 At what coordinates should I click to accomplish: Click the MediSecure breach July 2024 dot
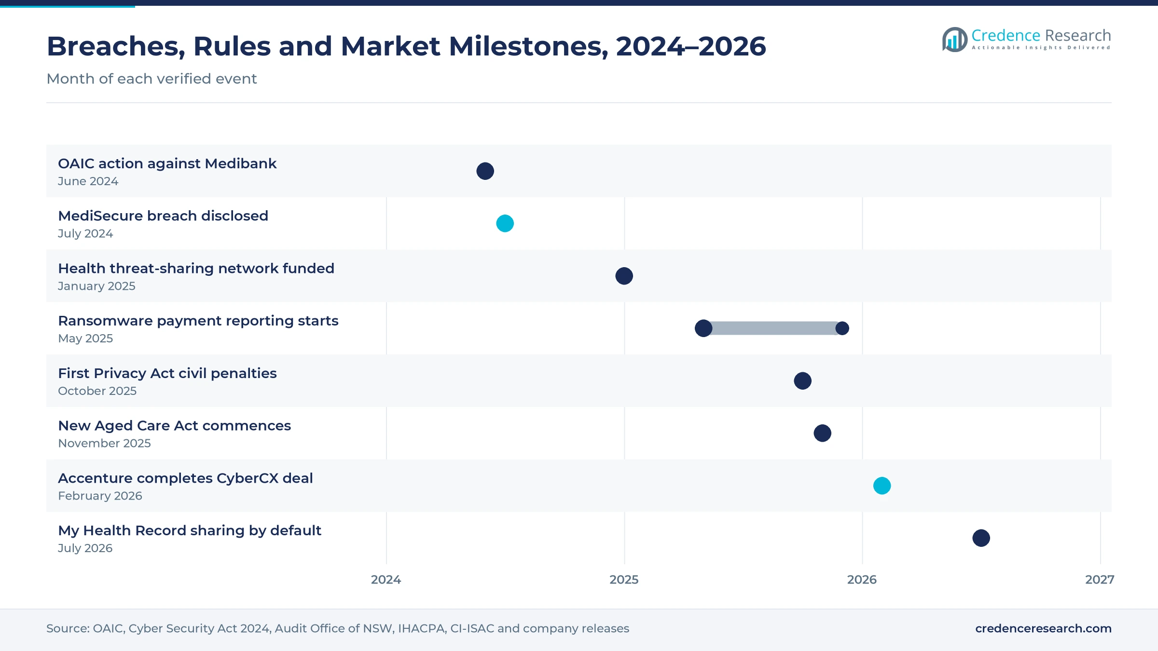(x=505, y=223)
